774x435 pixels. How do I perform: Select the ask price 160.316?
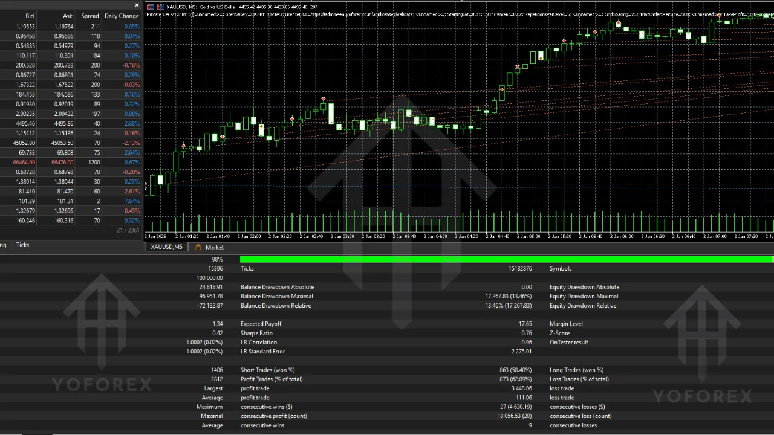tap(63, 221)
